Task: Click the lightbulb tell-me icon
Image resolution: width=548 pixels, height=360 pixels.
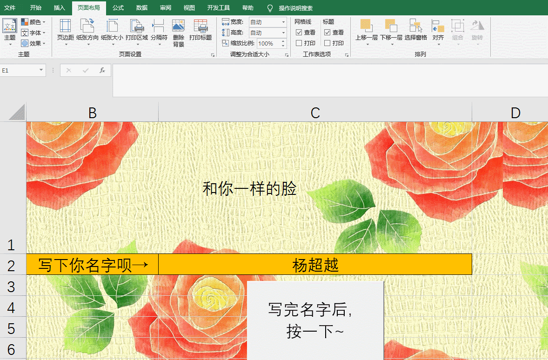Action: pyautogui.click(x=270, y=8)
